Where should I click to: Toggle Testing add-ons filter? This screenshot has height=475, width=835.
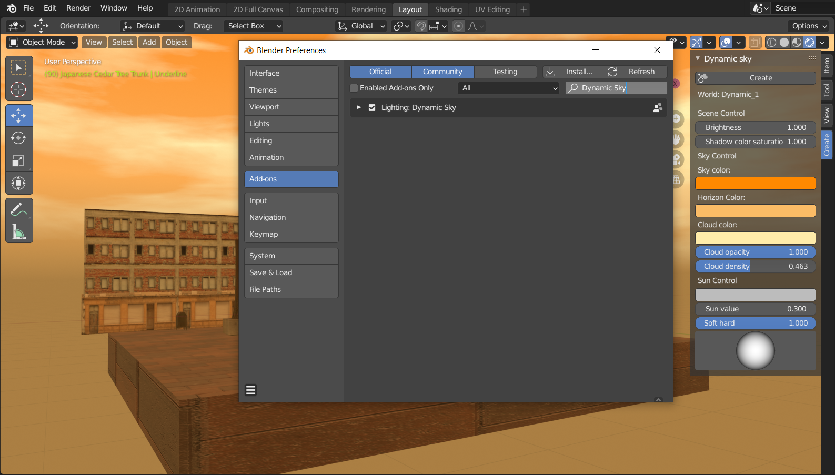pyautogui.click(x=505, y=72)
